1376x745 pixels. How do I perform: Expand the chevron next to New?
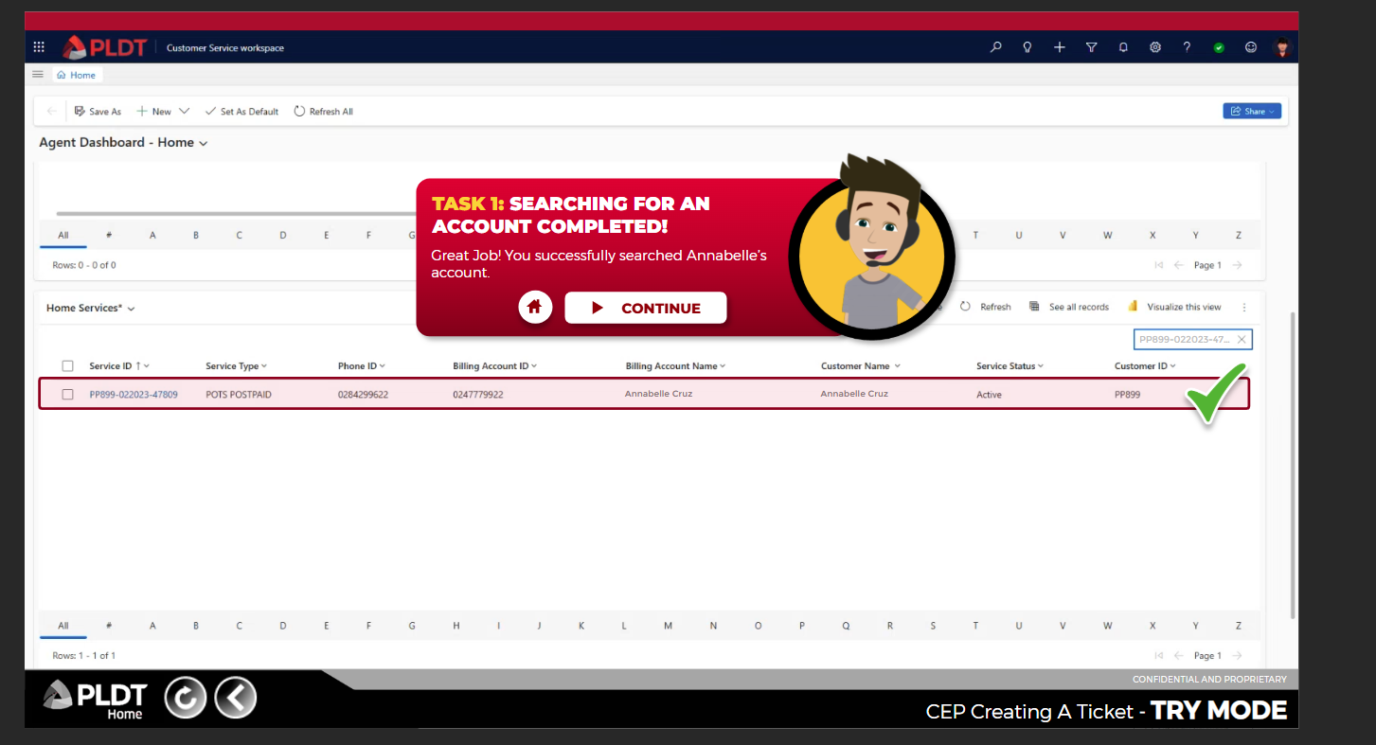point(184,111)
